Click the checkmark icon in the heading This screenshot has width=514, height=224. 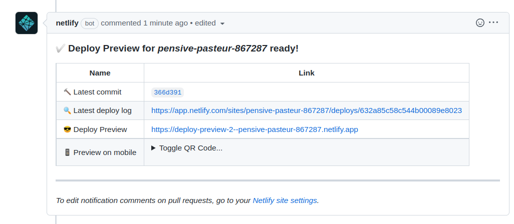61,48
